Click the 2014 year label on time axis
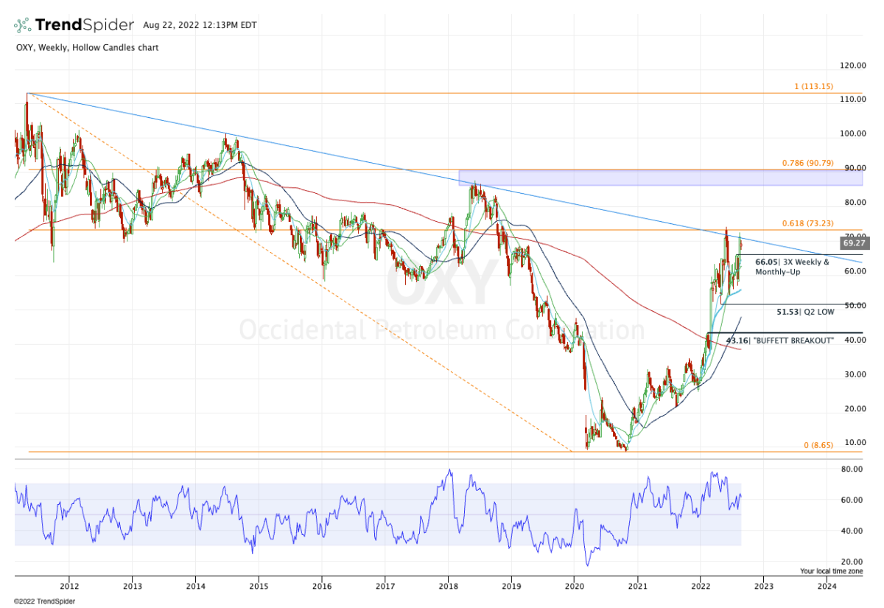The width and height of the screenshot is (884, 608). click(195, 587)
